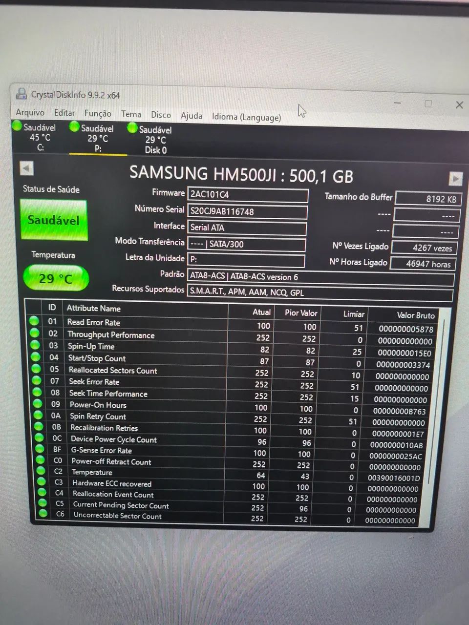Image resolution: width=469 pixels, height=625 pixels.
Task: Open the Disco menu
Action: 161,115
